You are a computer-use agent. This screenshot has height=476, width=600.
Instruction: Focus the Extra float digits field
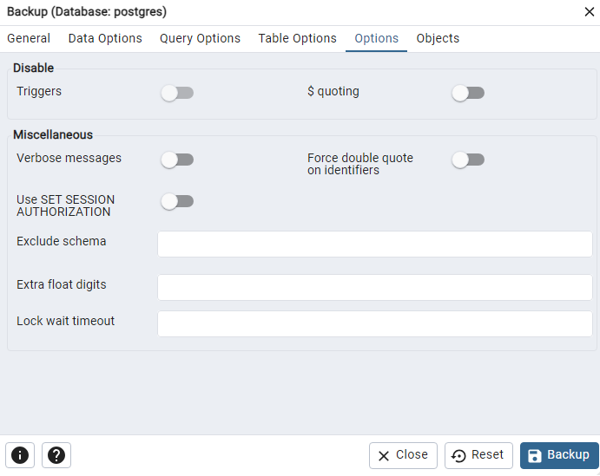click(x=374, y=288)
